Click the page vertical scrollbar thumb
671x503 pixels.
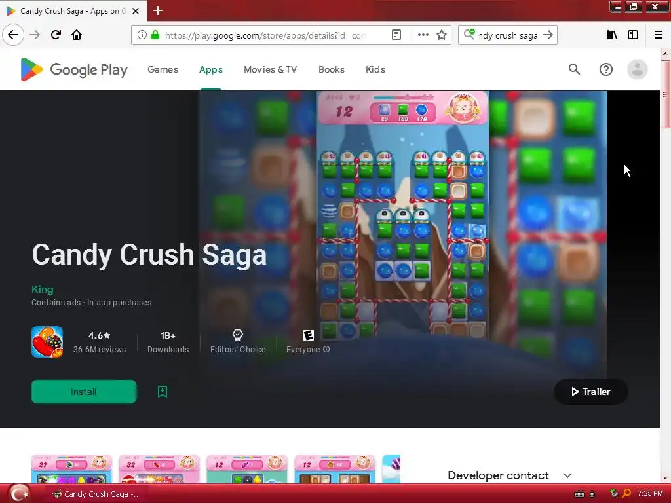[665, 94]
